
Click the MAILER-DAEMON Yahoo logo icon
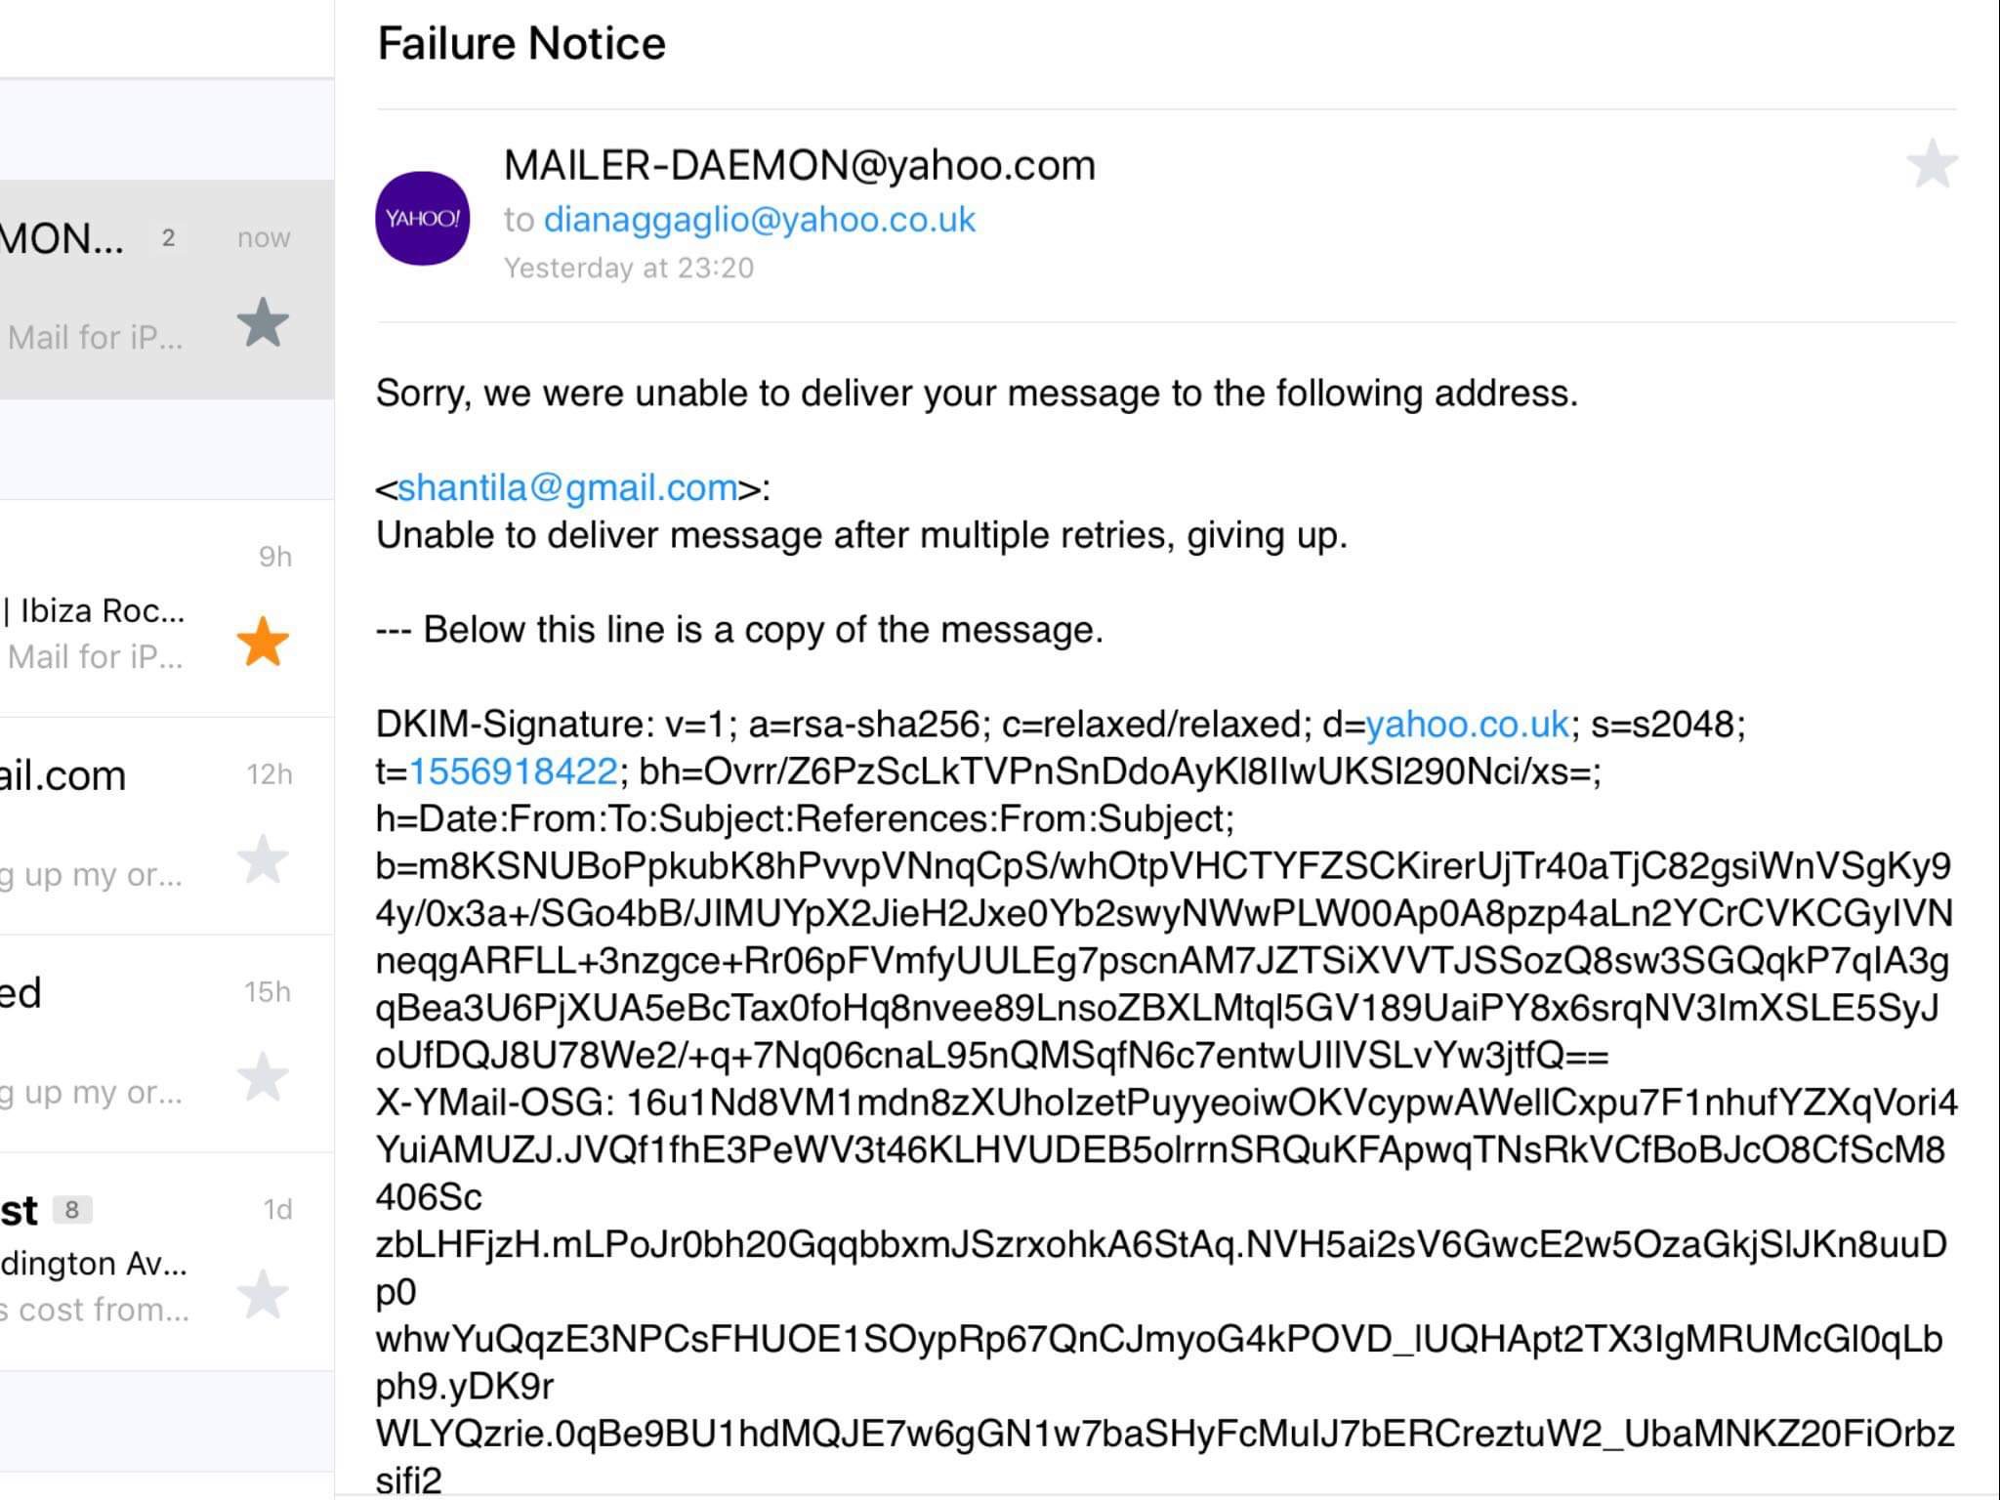425,216
